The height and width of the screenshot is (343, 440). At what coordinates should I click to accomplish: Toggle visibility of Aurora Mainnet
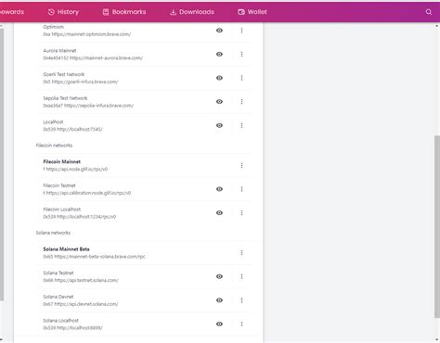219,54
